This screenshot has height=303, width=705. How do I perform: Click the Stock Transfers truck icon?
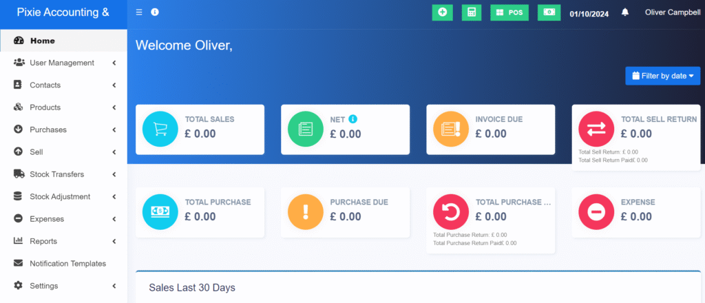[x=19, y=174]
